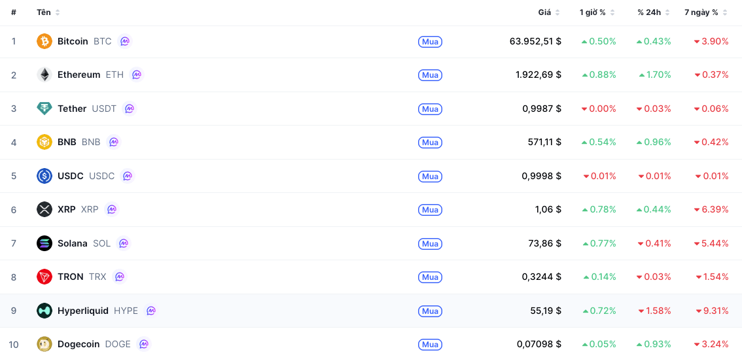Image resolution: width=742 pixels, height=361 pixels.
Task: Click the USDC coin logo
Action: (x=44, y=176)
